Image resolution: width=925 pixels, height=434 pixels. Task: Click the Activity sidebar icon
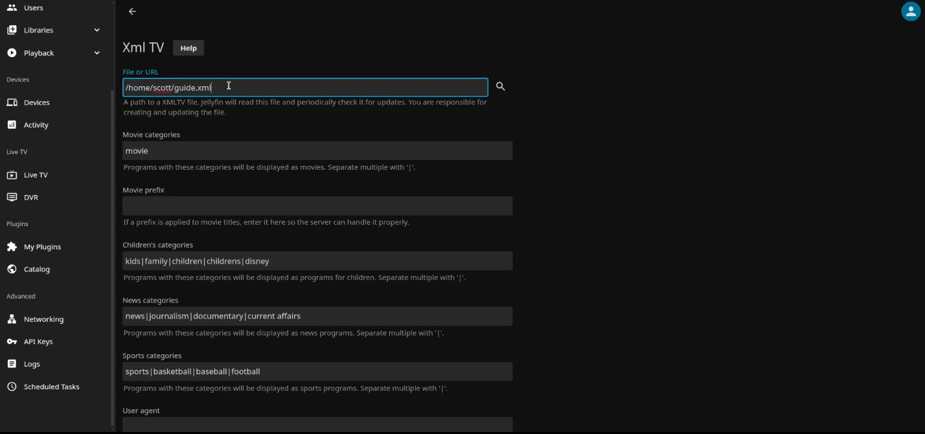pos(12,124)
